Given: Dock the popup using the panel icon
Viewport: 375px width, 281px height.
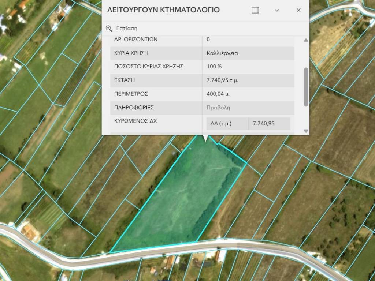Looking at the screenshot, I should click(x=255, y=10).
